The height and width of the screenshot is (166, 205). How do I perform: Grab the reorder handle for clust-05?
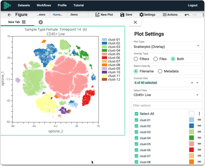coord(199,144)
